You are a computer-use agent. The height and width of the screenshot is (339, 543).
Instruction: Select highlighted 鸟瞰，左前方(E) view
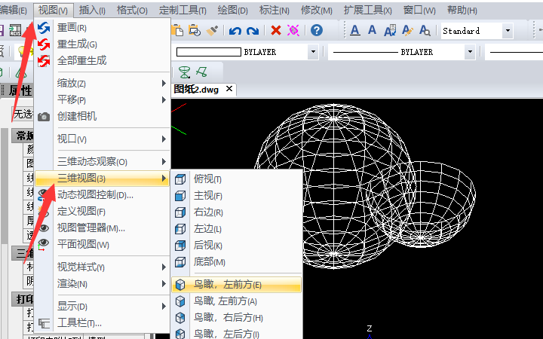pos(237,285)
